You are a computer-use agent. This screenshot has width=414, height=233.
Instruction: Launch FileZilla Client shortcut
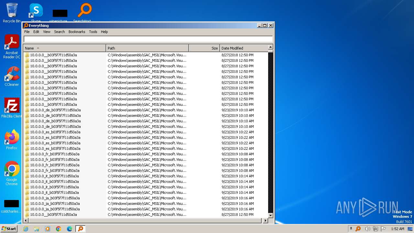click(12, 108)
